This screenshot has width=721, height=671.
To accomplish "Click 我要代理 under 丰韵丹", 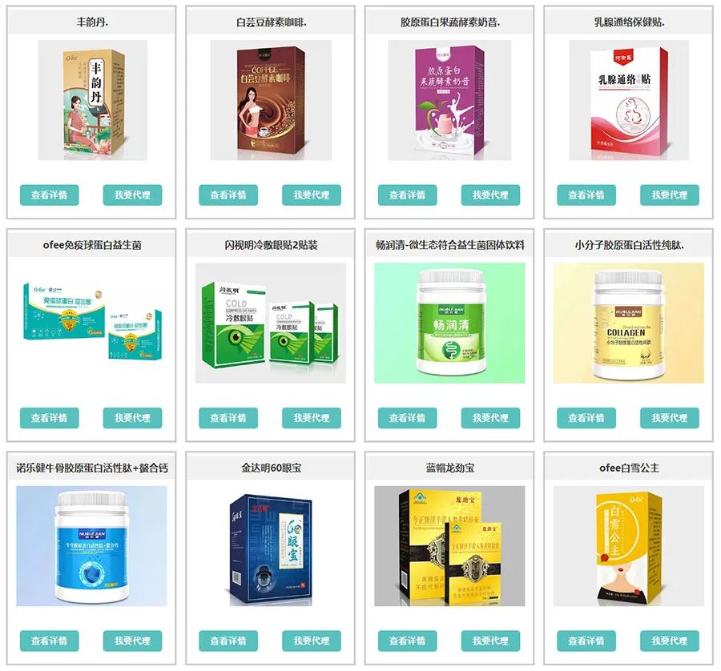I will click(x=132, y=195).
